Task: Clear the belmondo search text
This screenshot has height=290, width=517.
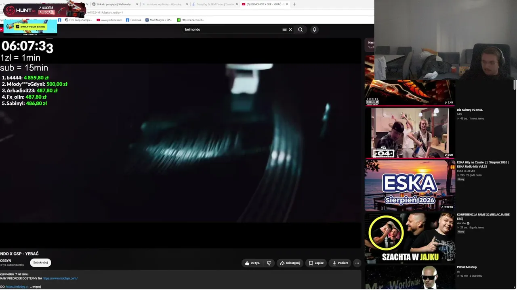Action: pos(290,29)
